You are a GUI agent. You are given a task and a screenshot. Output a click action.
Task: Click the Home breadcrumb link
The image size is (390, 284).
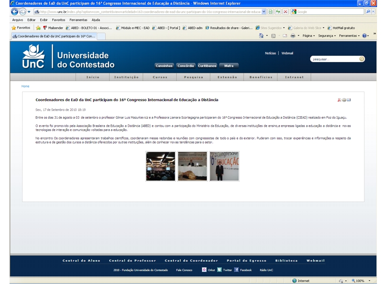click(25, 86)
